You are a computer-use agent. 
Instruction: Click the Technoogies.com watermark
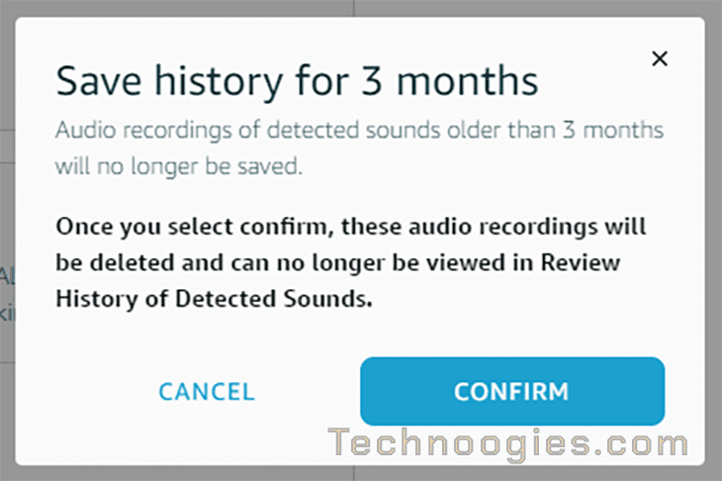pyautogui.click(x=508, y=443)
